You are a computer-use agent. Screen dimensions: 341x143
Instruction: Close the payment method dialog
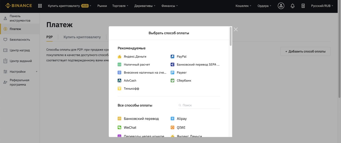click(x=236, y=29)
